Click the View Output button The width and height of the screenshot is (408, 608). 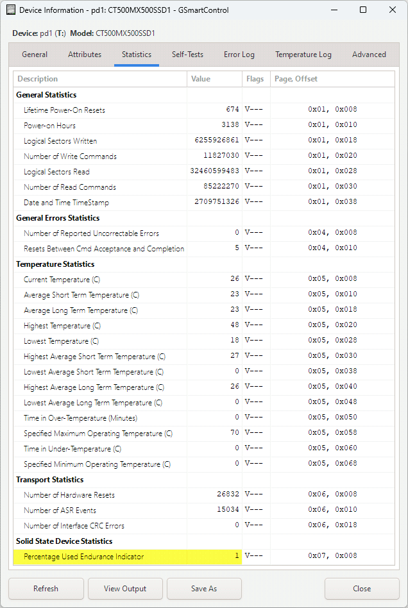125,589
